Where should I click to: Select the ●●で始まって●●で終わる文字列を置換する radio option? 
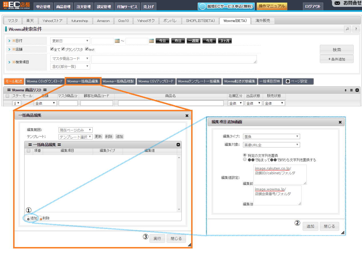pos(244,160)
